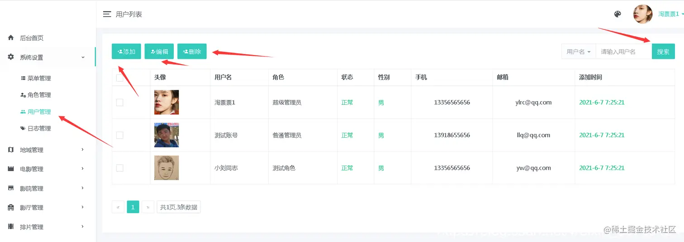Click the gear icon beside 系统设置

pos(11,57)
